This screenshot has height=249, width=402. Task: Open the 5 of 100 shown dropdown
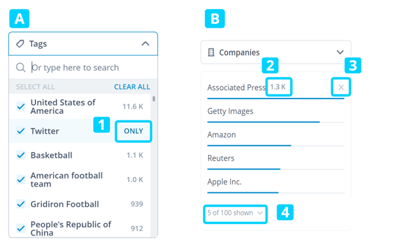tap(235, 213)
